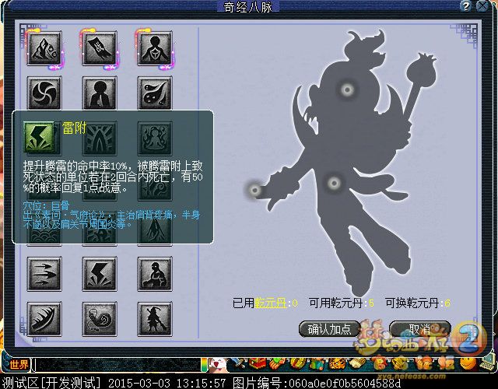Switch the 世界 chat channel button
498x389 pixels.
tap(19, 365)
